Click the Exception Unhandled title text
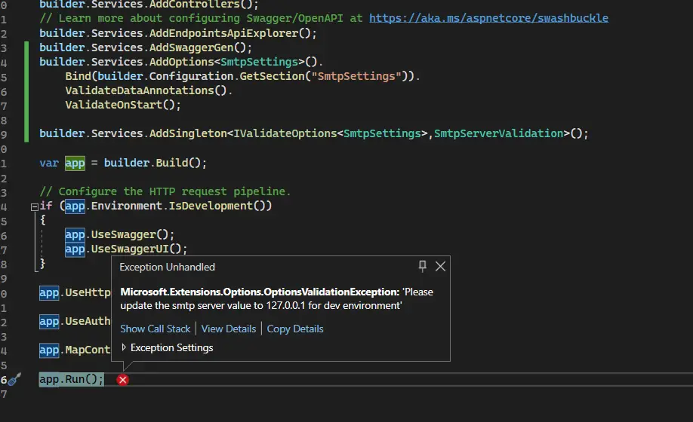 [x=167, y=267]
